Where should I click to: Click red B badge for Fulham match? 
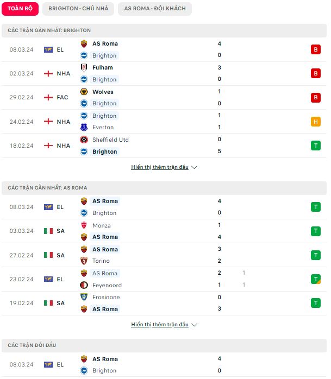click(x=316, y=73)
